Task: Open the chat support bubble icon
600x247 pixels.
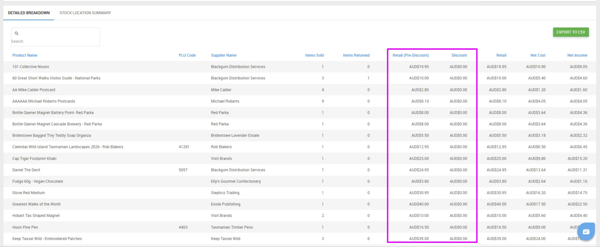Action: [586, 232]
